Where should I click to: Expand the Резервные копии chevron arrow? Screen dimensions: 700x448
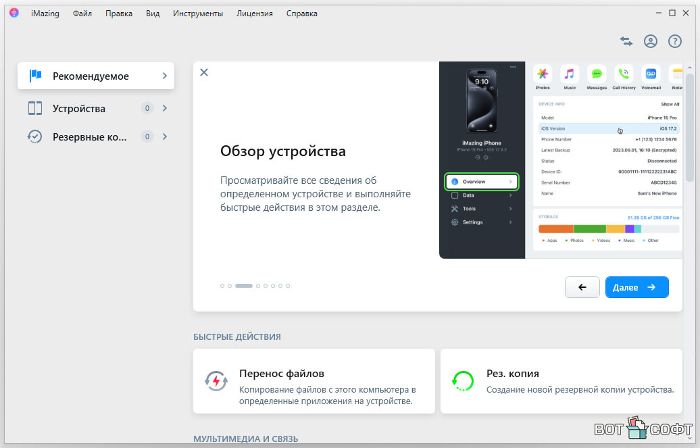pyautogui.click(x=164, y=136)
